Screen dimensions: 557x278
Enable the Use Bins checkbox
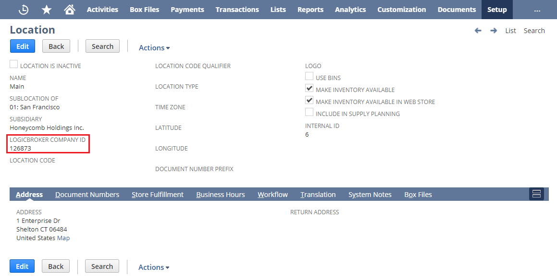pyautogui.click(x=309, y=77)
